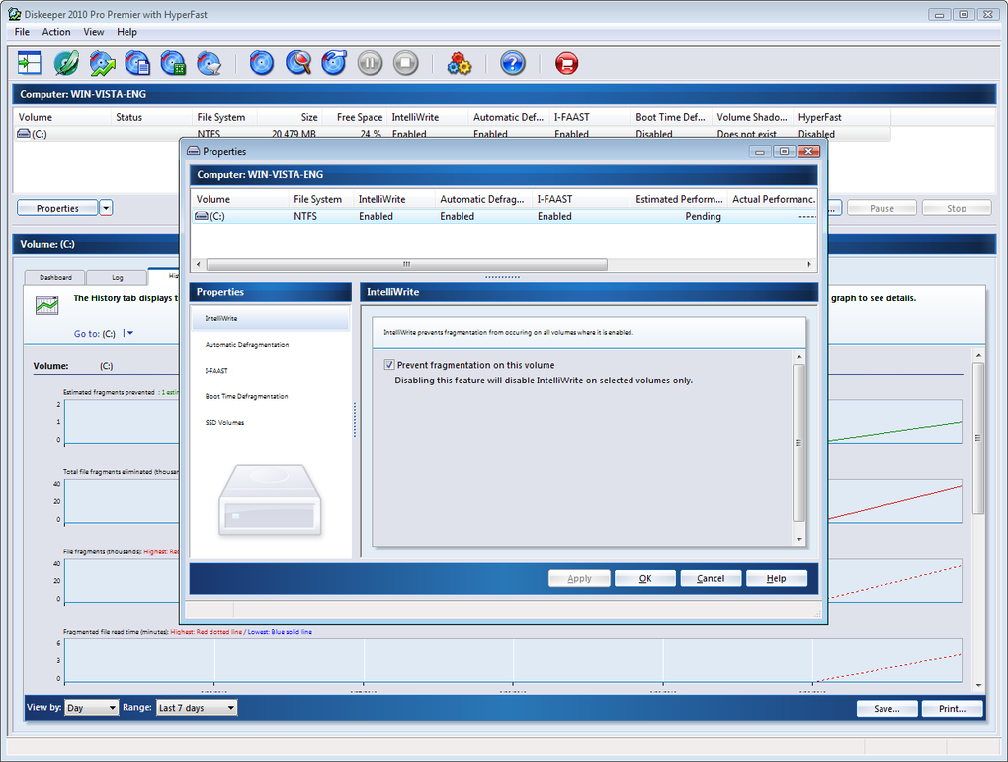
Task: Click the horizontal scrollbar in volume list
Action: pos(407,264)
